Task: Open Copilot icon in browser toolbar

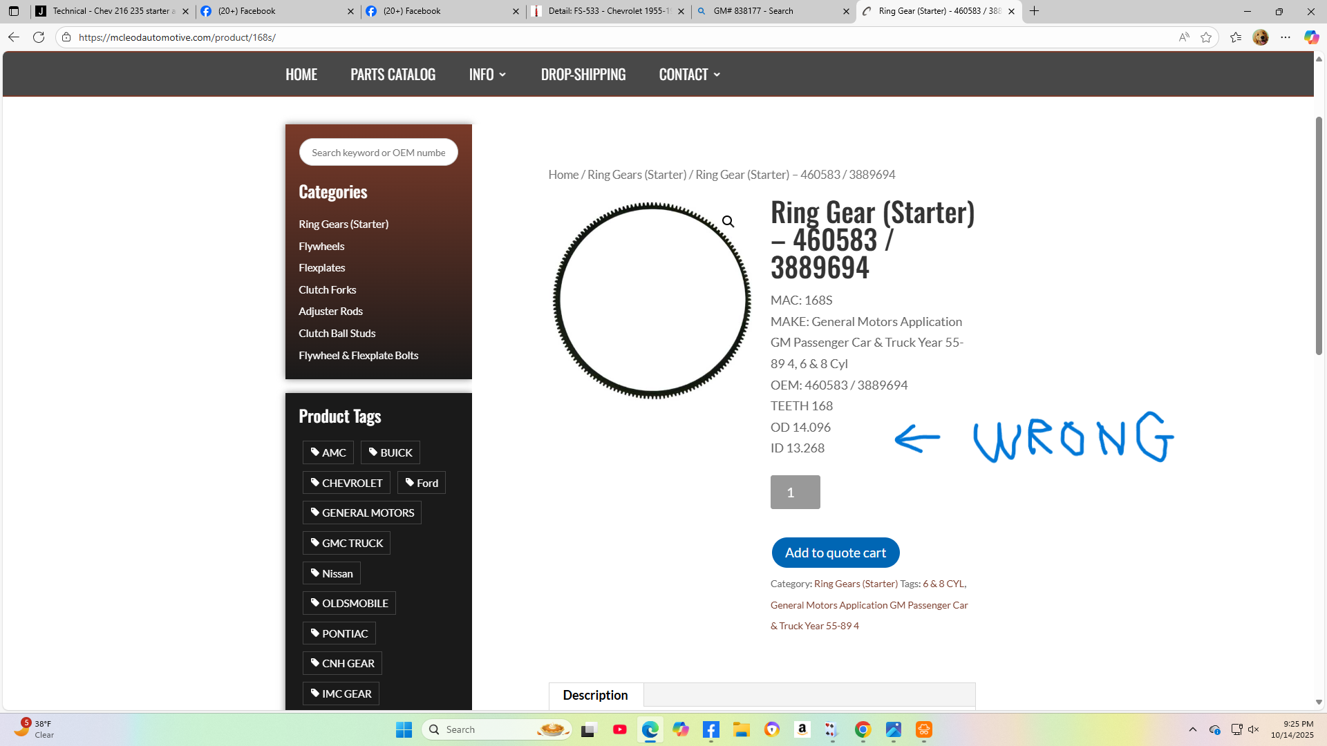Action: tap(1310, 37)
